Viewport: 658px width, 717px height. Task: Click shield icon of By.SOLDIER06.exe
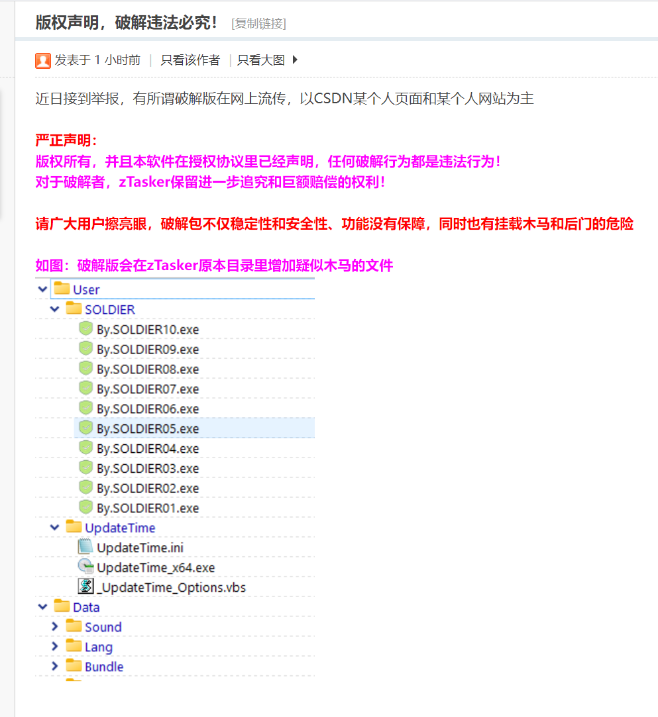pos(85,408)
